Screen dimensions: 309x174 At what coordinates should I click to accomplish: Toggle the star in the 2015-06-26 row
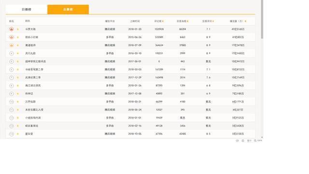point(18,37)
